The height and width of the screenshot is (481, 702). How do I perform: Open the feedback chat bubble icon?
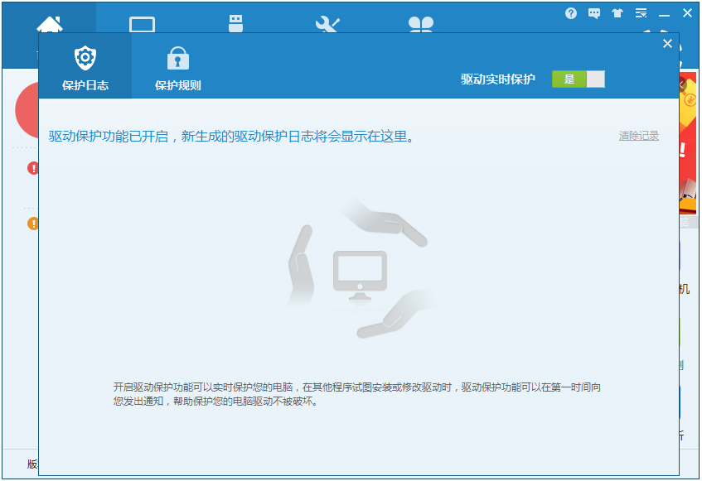594,13
